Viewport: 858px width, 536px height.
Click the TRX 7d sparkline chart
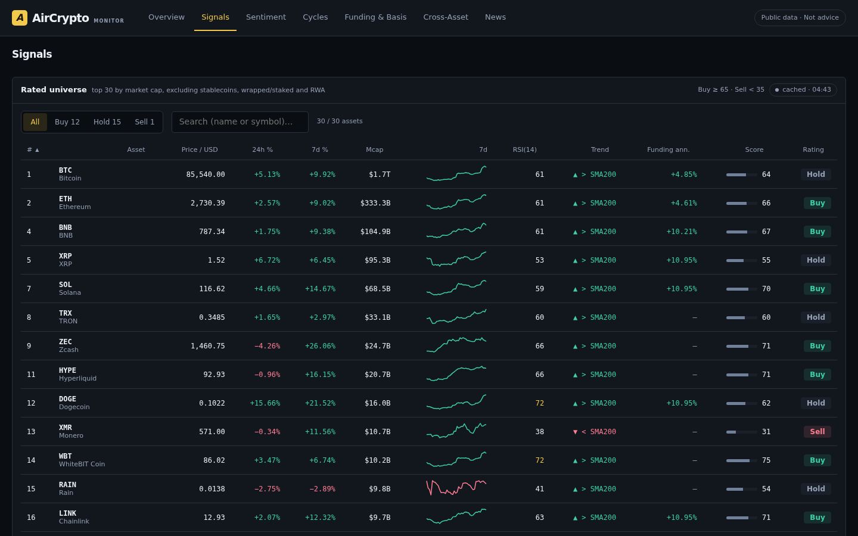(456, 317)
